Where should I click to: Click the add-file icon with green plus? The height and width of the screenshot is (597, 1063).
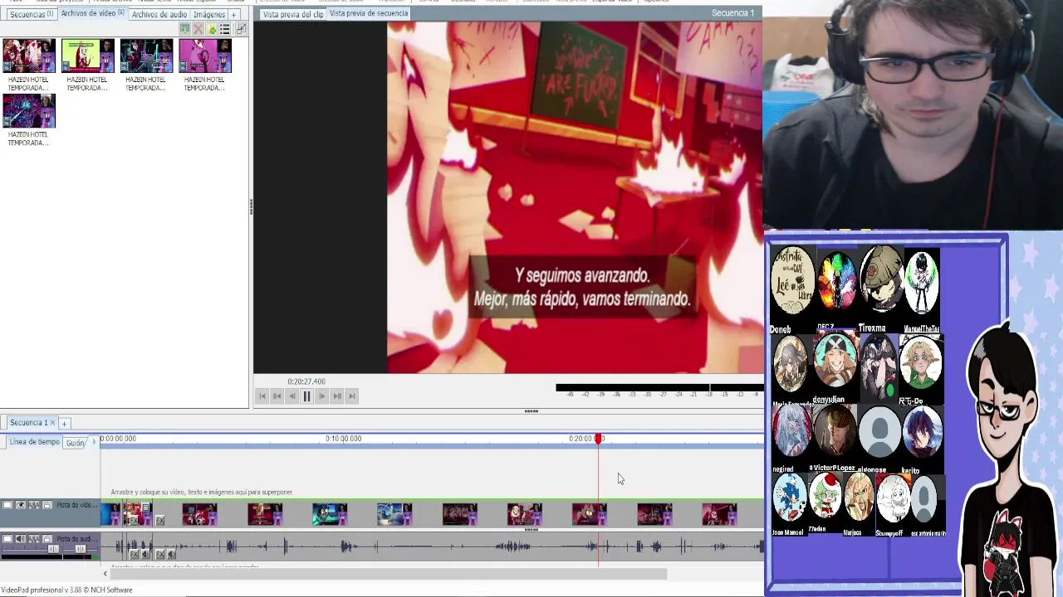coord(211,29)
